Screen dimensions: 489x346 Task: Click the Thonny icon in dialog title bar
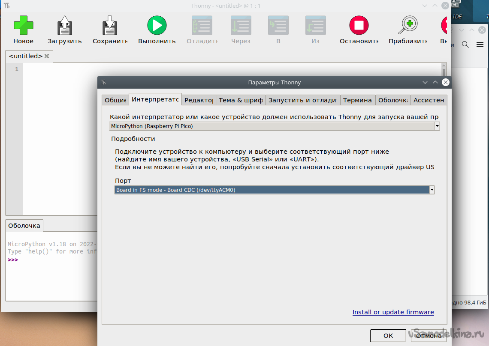103,82
